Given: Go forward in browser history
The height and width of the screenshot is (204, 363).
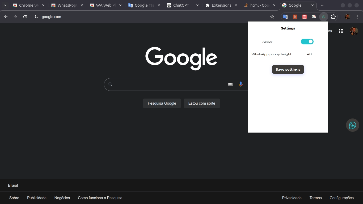Looking at the screenshot, I should (15, 17).
